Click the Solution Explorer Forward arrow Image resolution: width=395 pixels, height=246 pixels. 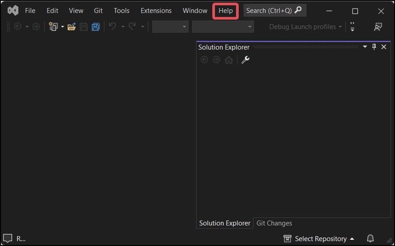[216, 60]
